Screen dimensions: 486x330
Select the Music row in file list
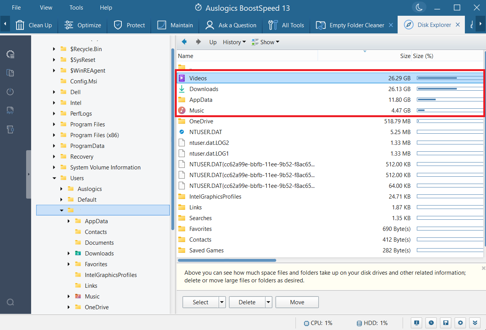330,111
